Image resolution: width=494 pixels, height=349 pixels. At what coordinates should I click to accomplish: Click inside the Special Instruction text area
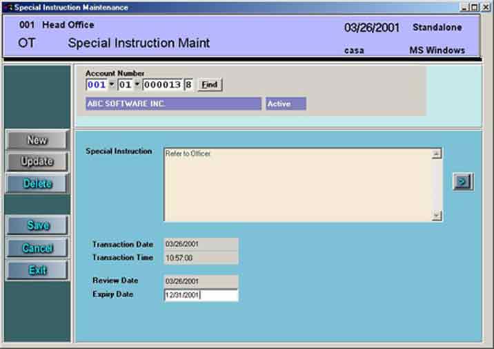pos(297,185)
